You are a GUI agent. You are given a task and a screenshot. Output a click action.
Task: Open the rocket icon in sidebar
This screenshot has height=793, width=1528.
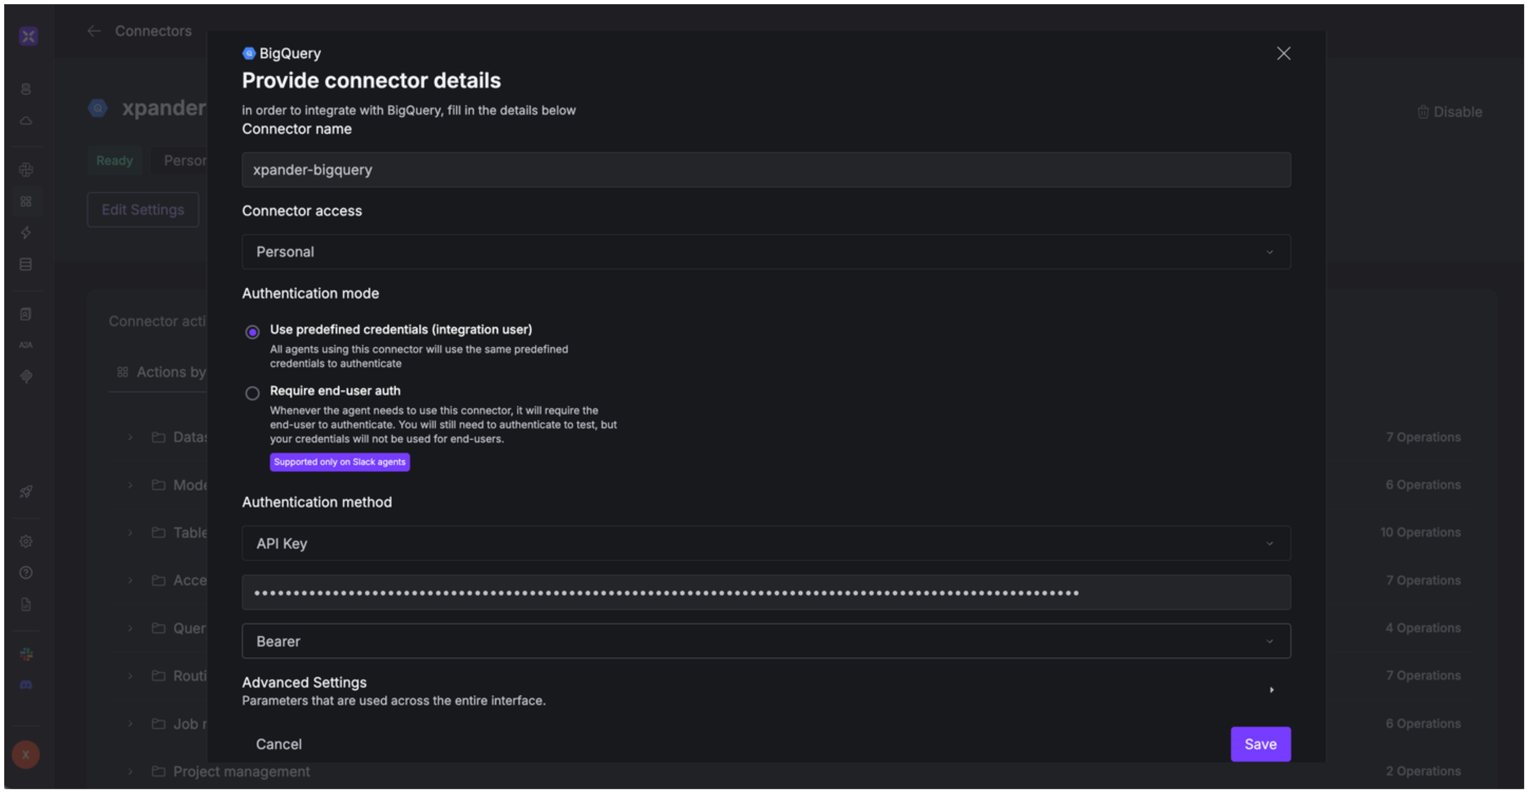pos(26,491)
